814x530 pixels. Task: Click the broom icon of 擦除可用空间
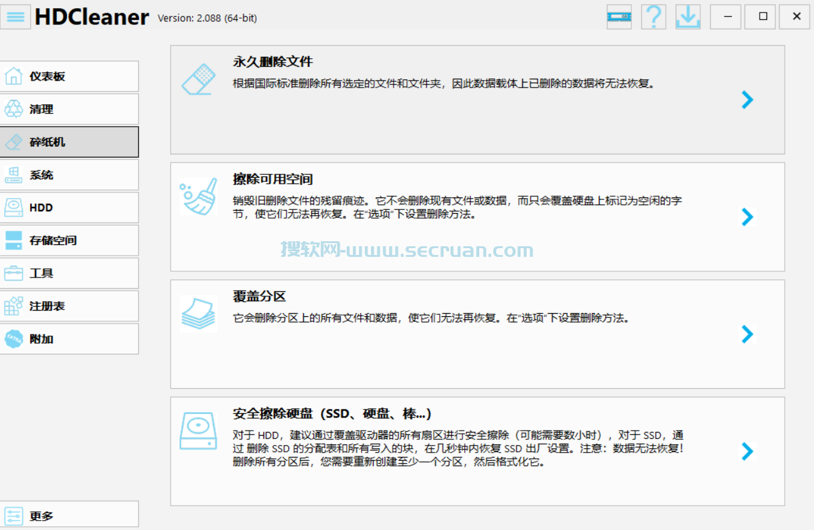click(199, 196)
